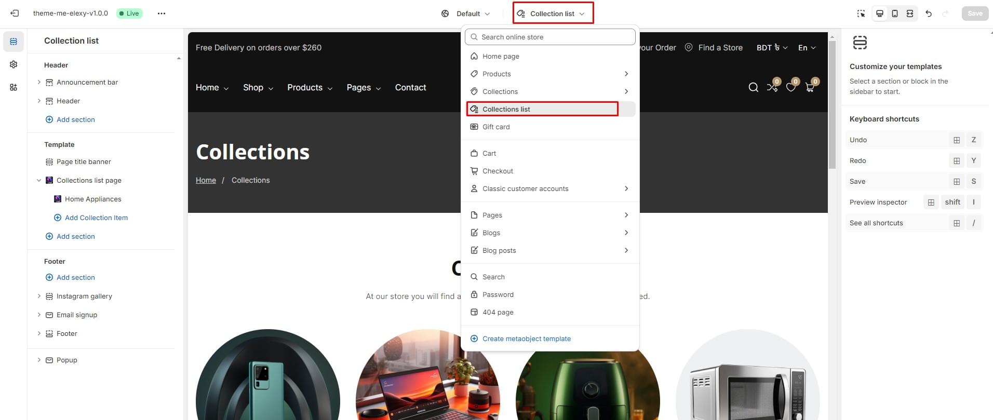Viewport: 993px width, 420px height.
Task: Open Products submenu in template menu
Action: tap(550, 74)
